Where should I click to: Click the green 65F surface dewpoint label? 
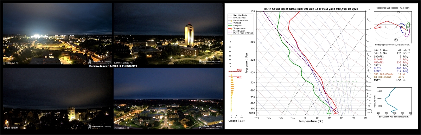[329, 114]
